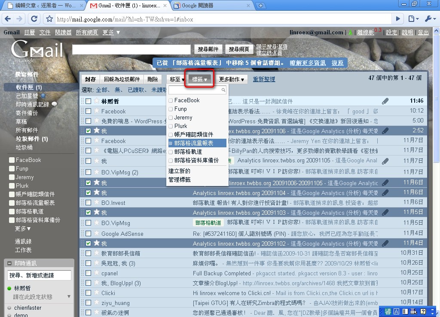440x317 pixels.
Task: Click 重新整理 refresh link
Action: click(264, 79)
